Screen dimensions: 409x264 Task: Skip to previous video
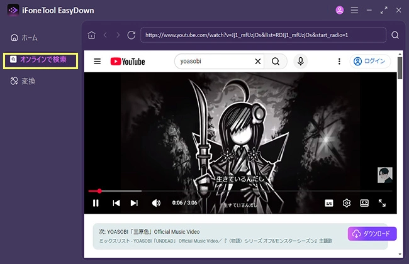116,203
